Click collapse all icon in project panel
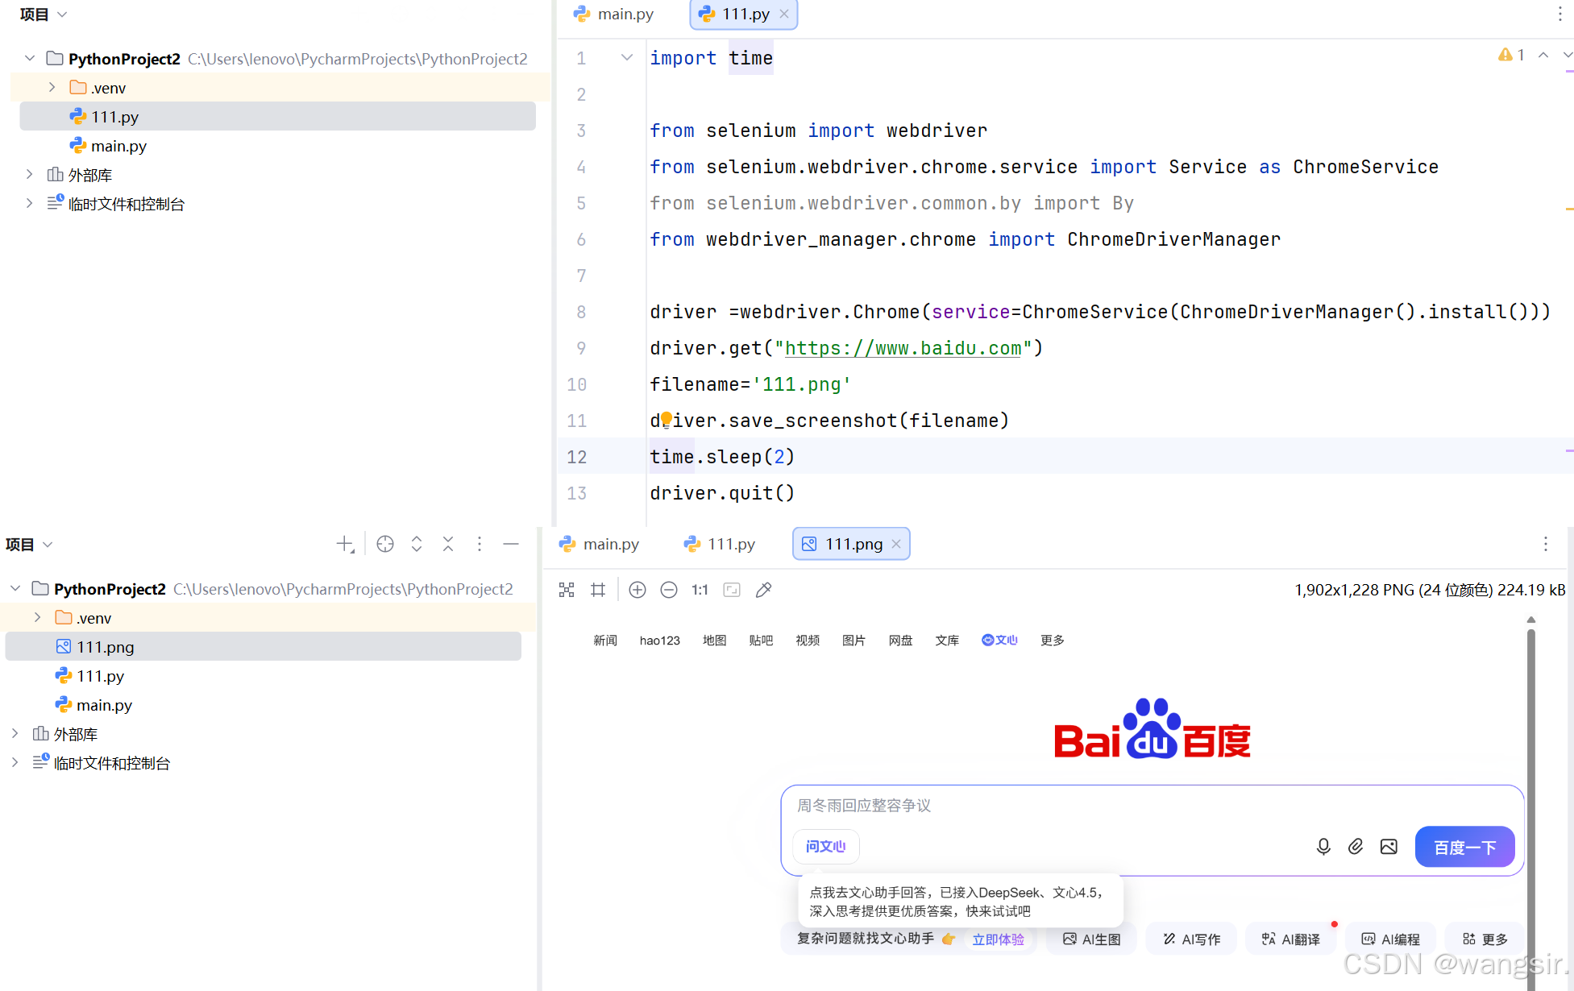 click(448, 544)
